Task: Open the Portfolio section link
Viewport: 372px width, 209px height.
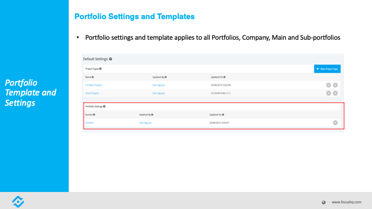Action: pos(89,123)
